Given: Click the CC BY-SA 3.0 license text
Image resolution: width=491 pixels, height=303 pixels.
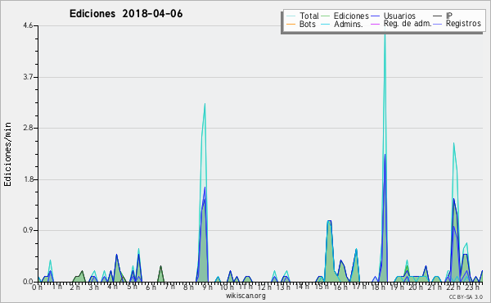Looking at the screenshot, I should point(466,296).
